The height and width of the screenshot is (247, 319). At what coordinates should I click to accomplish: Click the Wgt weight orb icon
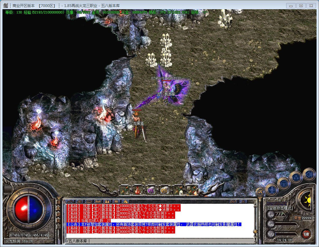[271, 234]
